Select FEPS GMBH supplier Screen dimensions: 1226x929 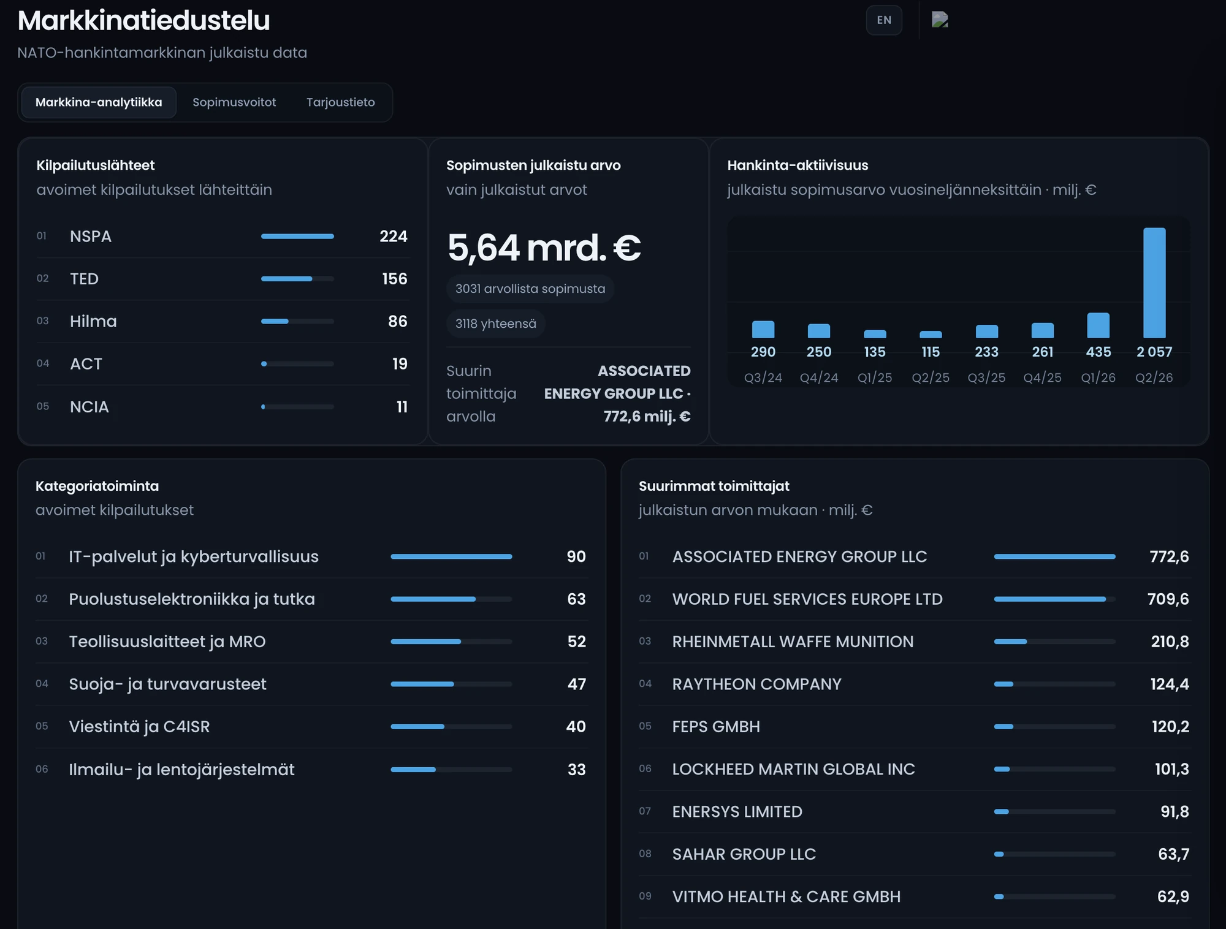click(716, 727)
